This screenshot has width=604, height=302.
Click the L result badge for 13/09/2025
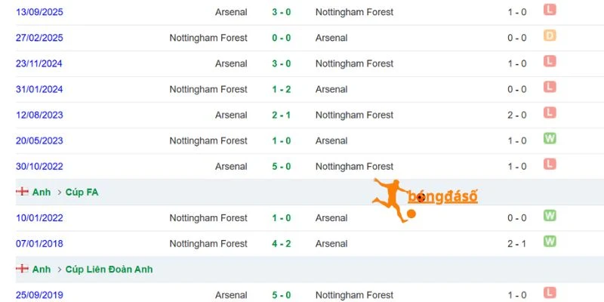tap(550, 10)
